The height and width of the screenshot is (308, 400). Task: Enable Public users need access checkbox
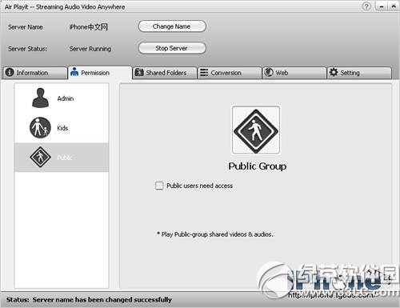[x=159, y=186]
